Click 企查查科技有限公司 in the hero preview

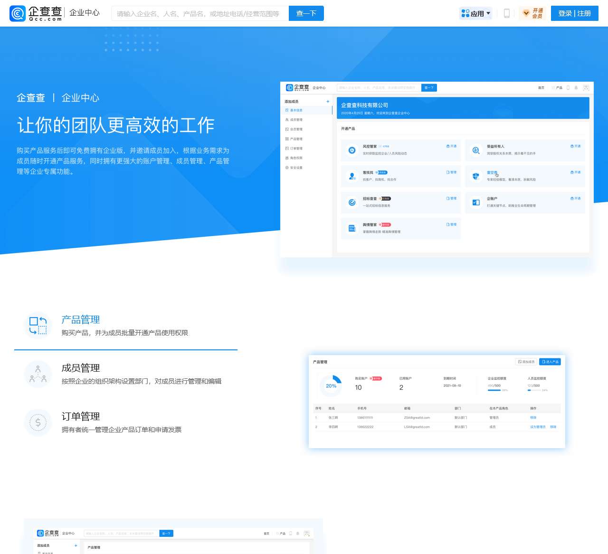(364, 105)
